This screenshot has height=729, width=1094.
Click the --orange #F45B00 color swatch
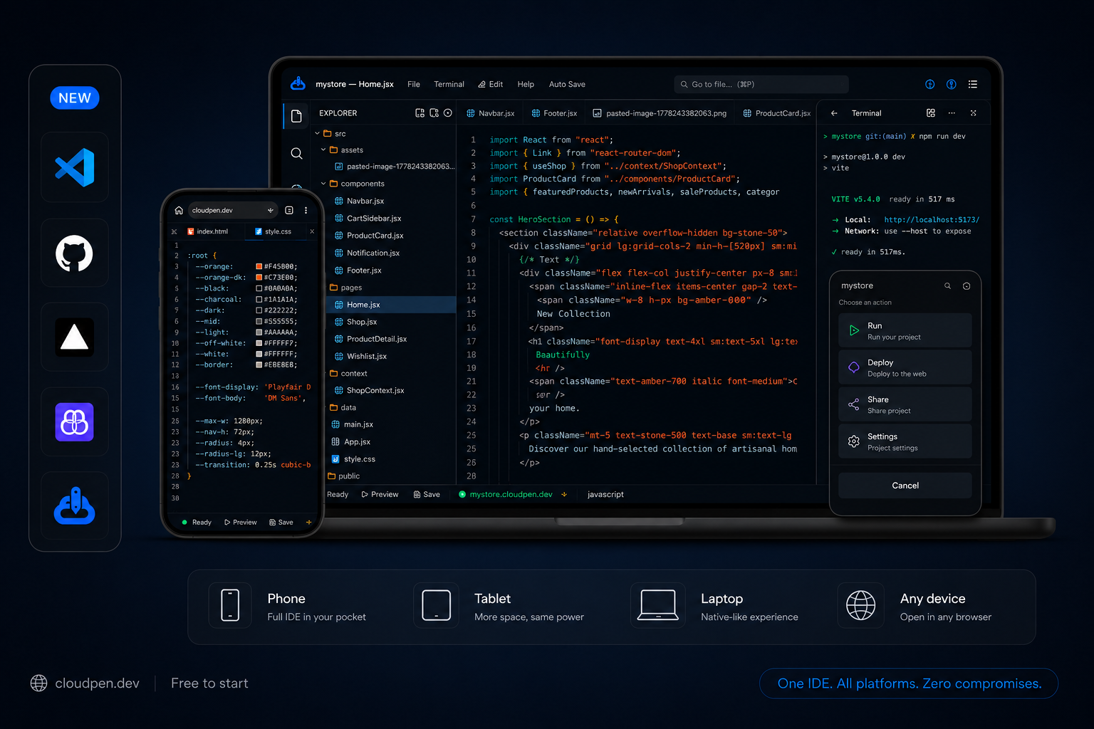[259, 267]
